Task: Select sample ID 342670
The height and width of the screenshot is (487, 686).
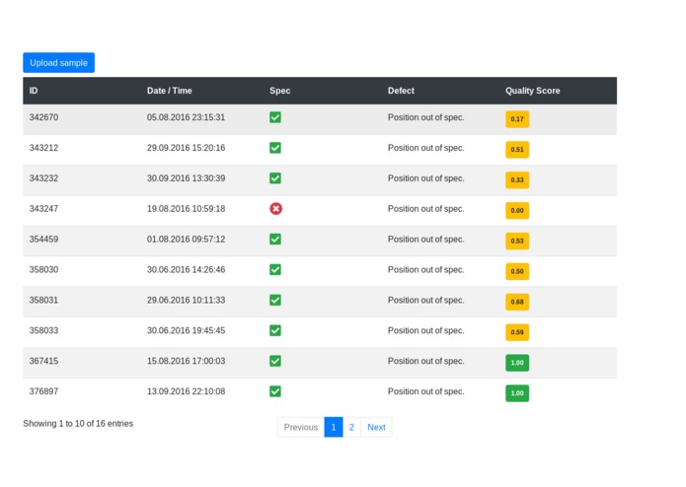Action: pos(43,117)
